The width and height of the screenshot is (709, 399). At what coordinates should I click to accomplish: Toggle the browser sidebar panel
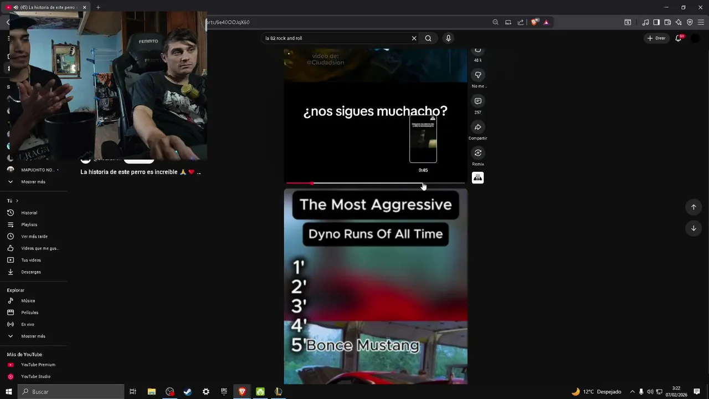[656, 22]
